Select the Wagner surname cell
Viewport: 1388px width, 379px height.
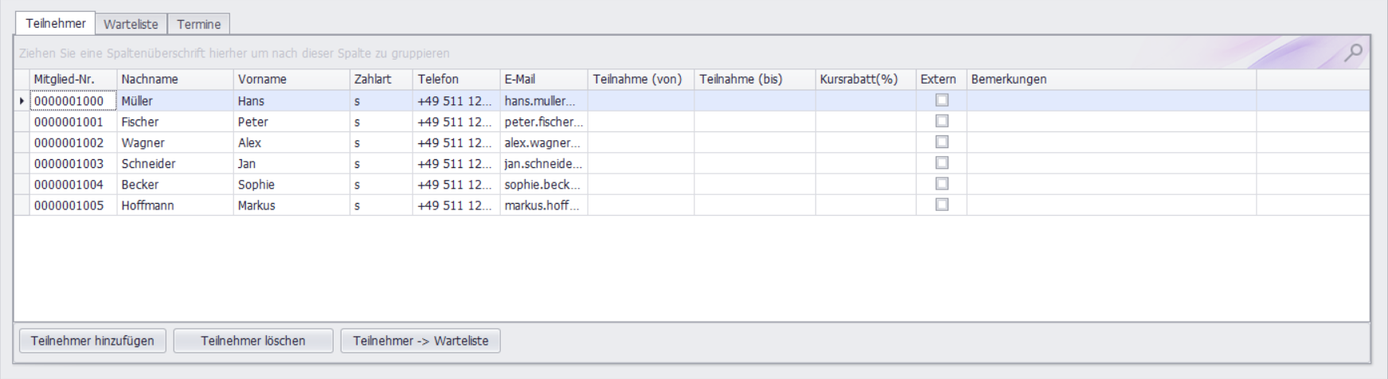tap(174, 143)
